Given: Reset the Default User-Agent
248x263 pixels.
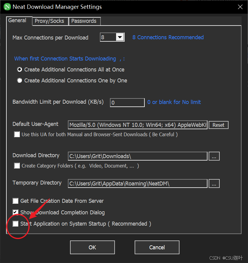Looking at the screenshot, I should pos(218,125).
